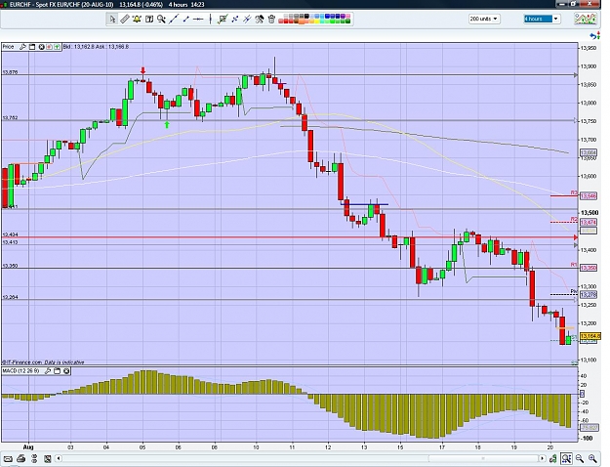This screenshot has height=467, width=610.
Task: Pick the bright red color swatch
Action: pos(286,21)
